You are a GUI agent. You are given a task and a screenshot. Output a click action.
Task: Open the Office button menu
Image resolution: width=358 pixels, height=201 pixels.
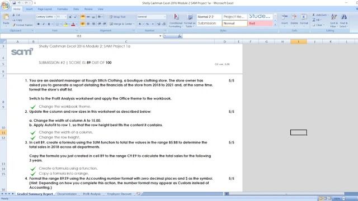pos(5,5)
